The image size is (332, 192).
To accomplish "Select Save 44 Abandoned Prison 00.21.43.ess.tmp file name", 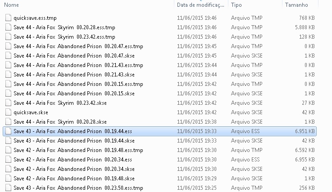I will tap(78, 65).
